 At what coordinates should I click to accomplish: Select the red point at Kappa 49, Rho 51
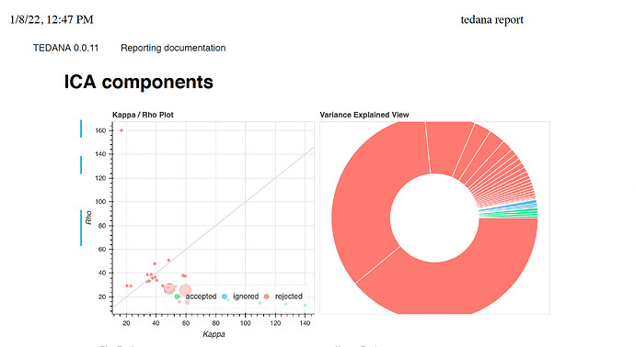169,260
